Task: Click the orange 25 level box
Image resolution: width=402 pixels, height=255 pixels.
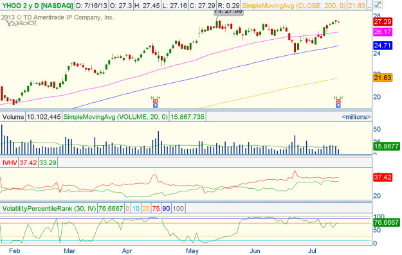Action: pos(145,208)
